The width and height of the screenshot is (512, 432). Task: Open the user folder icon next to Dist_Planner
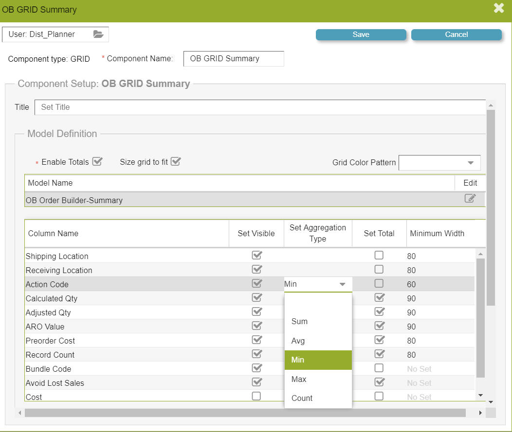point(98,35)
